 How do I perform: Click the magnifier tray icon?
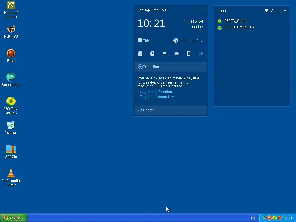click(280, 218)
